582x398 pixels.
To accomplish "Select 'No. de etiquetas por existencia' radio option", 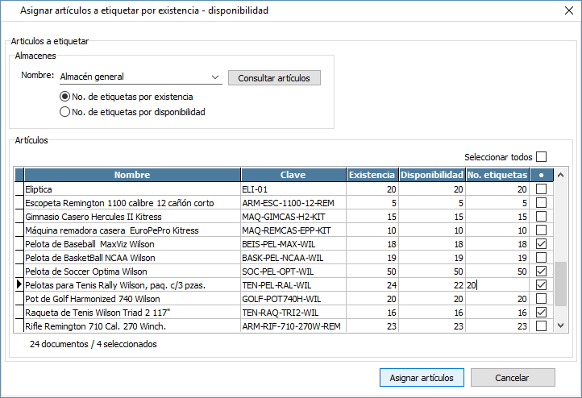I will tap(65, 97).
